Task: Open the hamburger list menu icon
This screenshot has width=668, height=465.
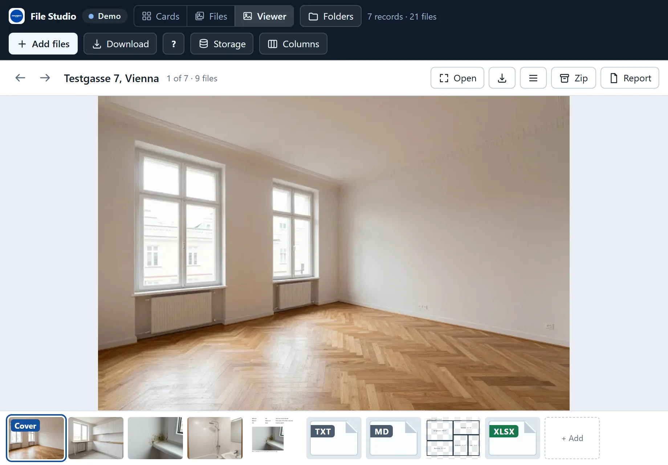Action: 533,78
